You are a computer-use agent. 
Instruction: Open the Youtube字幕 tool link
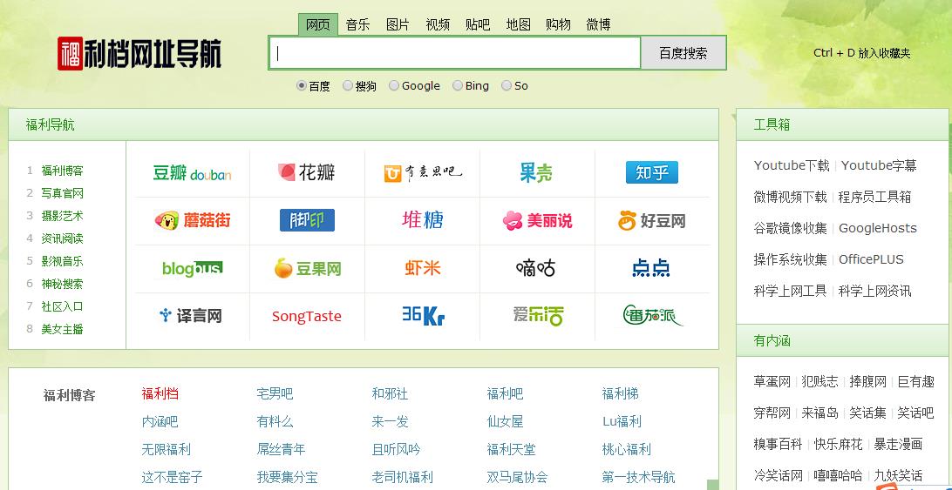[879, 165]
